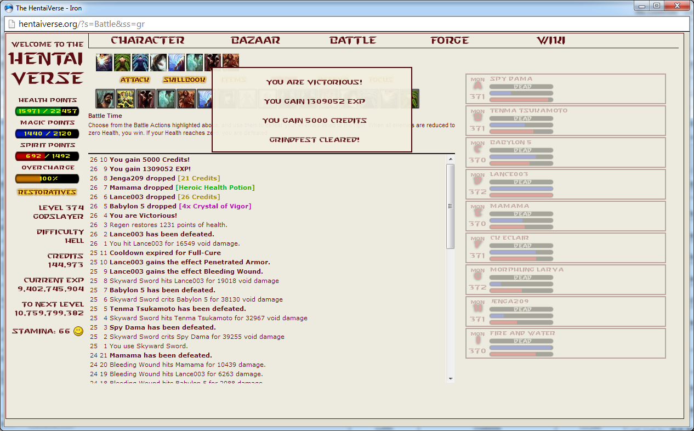Select monster C Babylon 5 letter icon
The image size is (694, 431).
[477, 150]
